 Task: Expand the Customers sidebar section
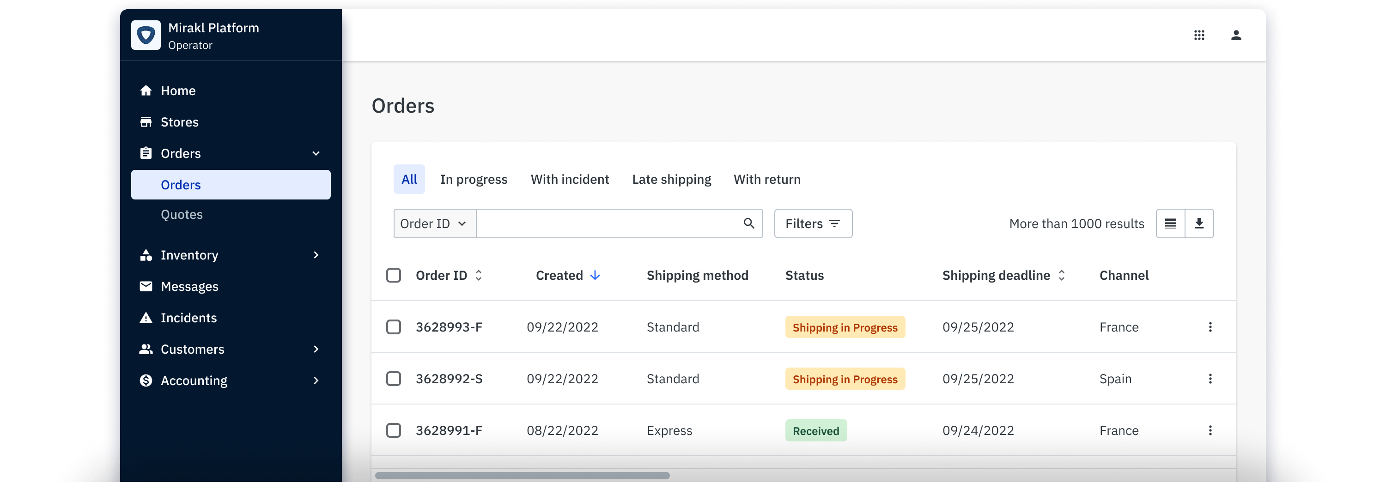coord(316,349)
